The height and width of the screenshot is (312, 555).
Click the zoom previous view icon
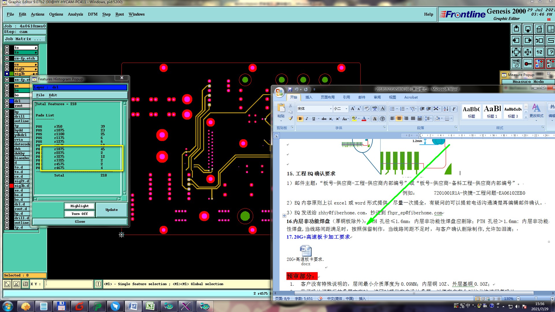click(x=539, y=41)
